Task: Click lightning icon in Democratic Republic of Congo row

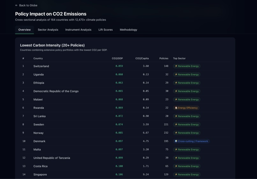Action: click(x=176, y=91)
